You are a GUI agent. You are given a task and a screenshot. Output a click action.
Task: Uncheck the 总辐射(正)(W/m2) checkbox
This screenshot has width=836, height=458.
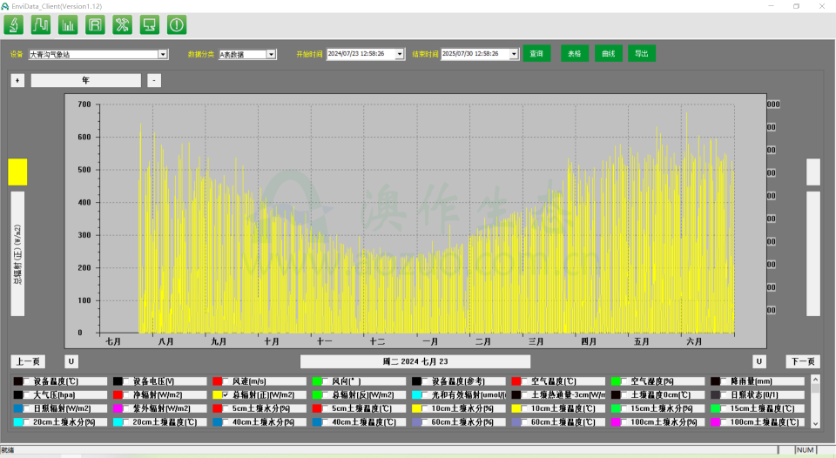coord(226,395)
